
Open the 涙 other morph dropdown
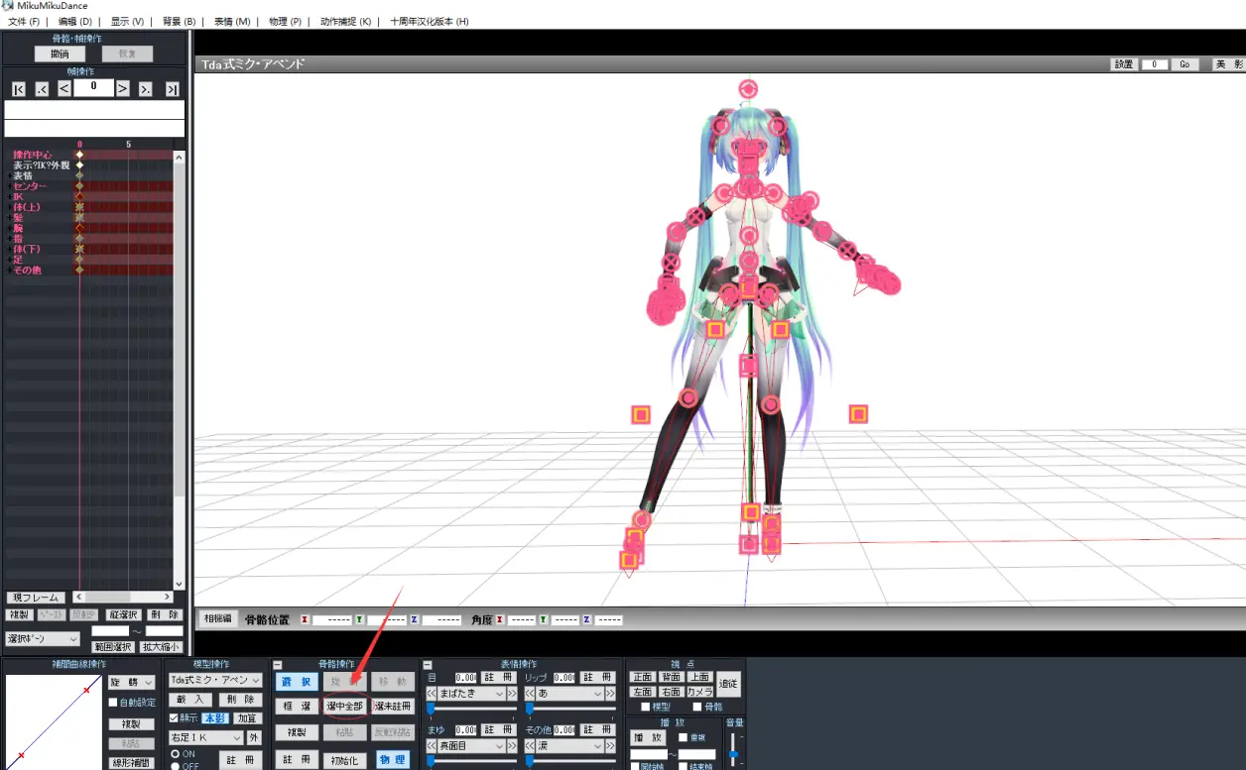coord(569,745)
